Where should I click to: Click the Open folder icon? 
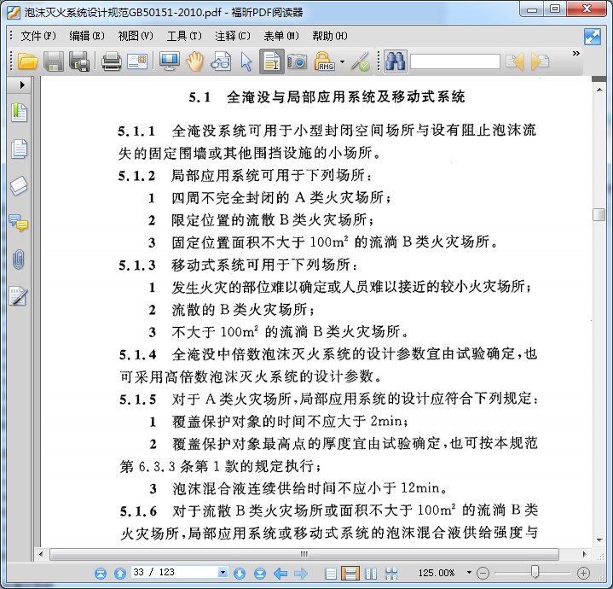pos(28,61)
